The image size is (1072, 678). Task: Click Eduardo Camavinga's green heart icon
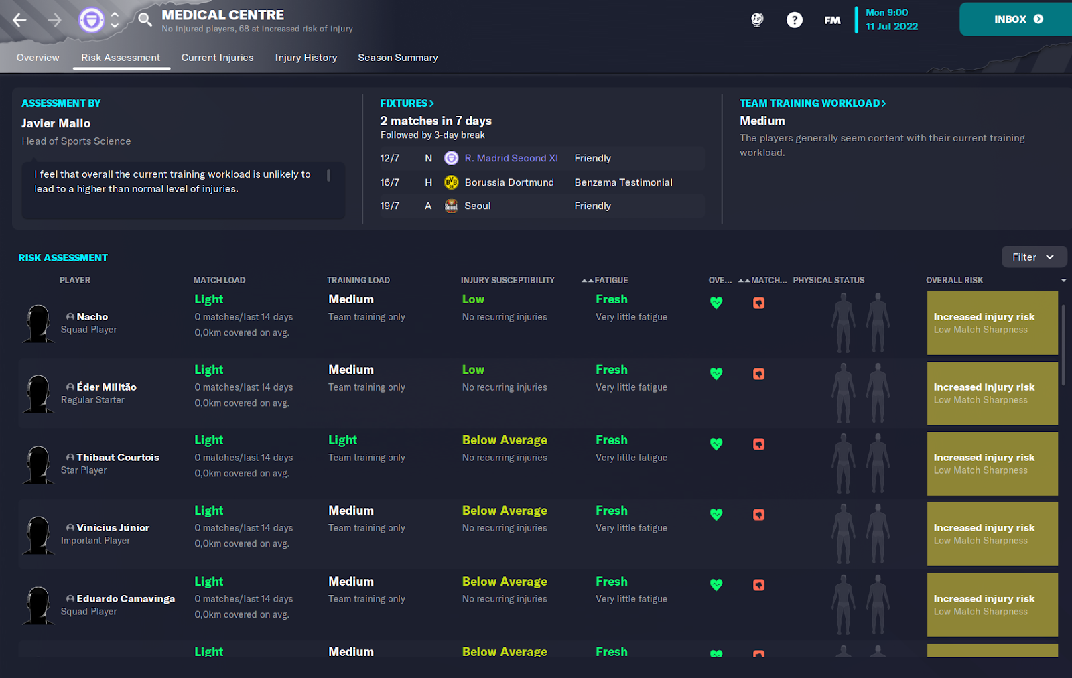pos(716,585)
